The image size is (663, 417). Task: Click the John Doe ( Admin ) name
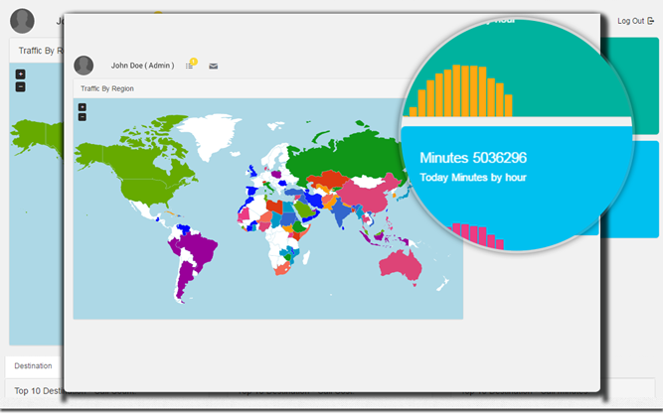tap(142, 66)
